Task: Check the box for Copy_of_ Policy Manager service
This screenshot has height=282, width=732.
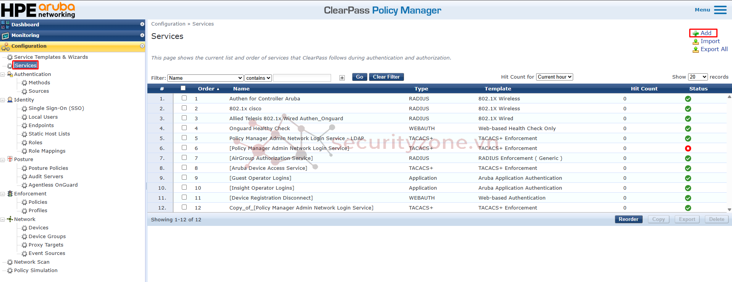Action: point(184,207)
